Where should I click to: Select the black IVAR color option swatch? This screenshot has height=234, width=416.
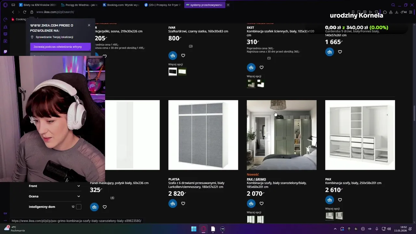(x=173, y=71)
